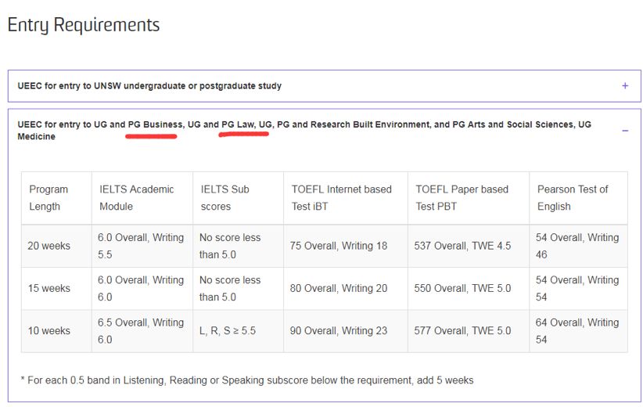Image resolution: width=643 pixels, height=407 pixels.
Task: Click the 'IELTS Sub scores' column header
Action: pyautogui.click(x=239, y=198)
